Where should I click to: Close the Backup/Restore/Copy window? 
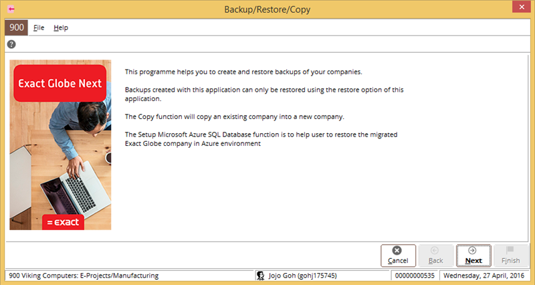[520, 9]
